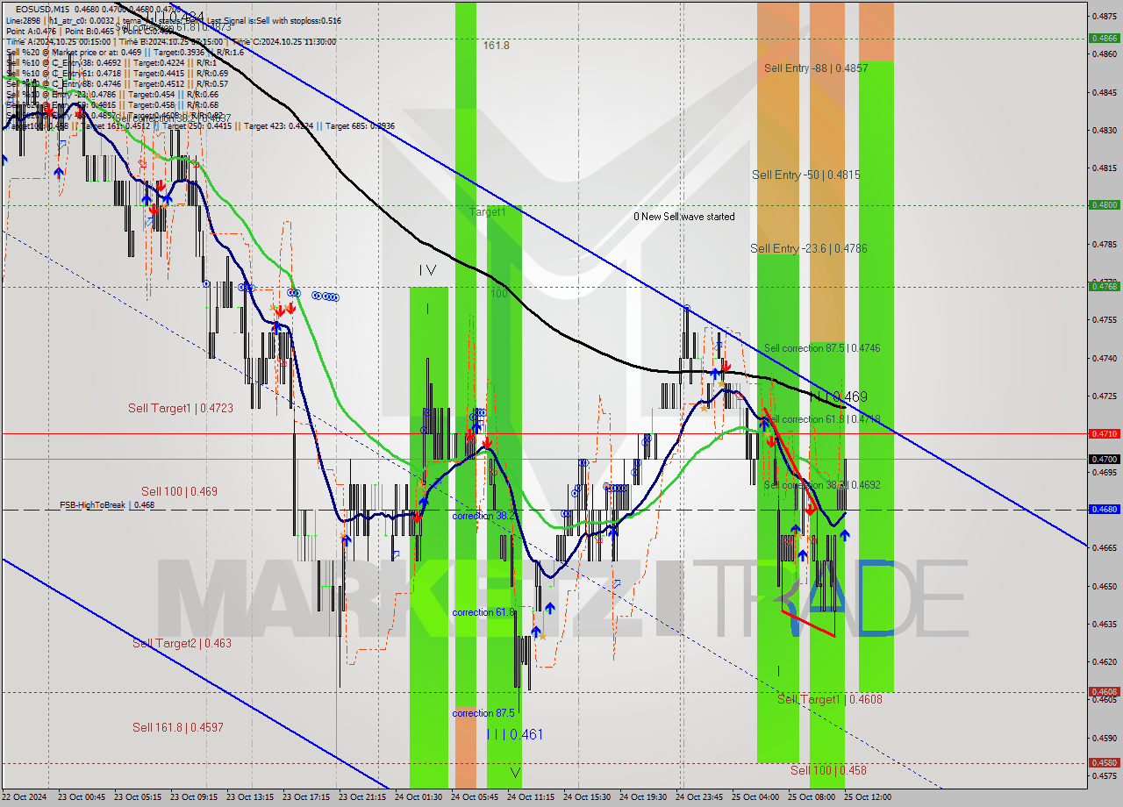Click the 'Sell 100 | 0.469' label
The width and height of the screenshot is (1123, 807).
(179, 492)
